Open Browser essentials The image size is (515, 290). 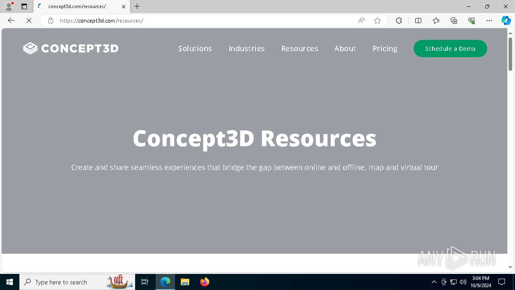point(472,21)
